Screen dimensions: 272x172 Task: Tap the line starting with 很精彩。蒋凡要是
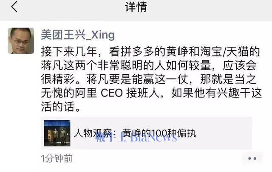point(149,79)
